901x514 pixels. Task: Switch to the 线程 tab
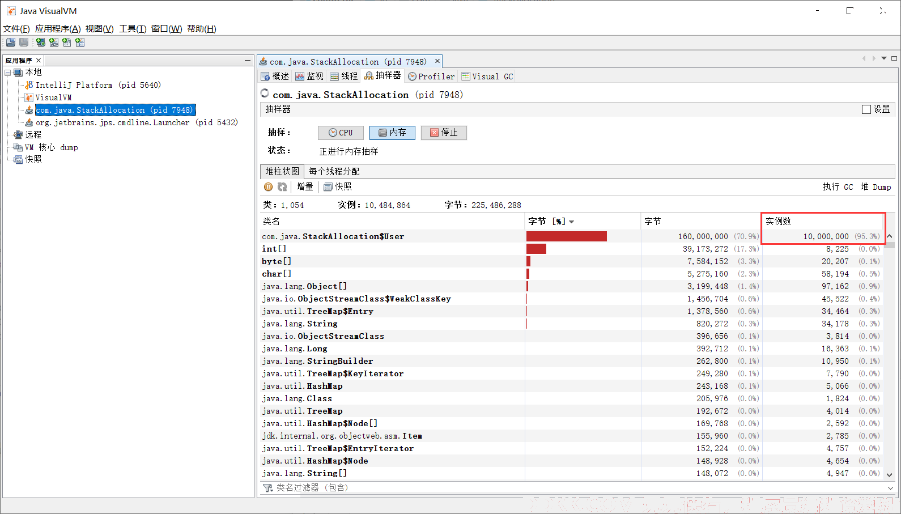pyautogui.click(x=344, y=77)
